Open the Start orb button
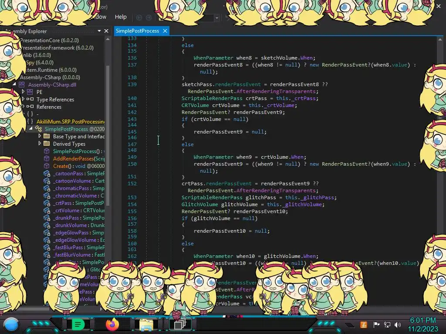This screenshot has width=446, height=334. [x=11, y=324]
